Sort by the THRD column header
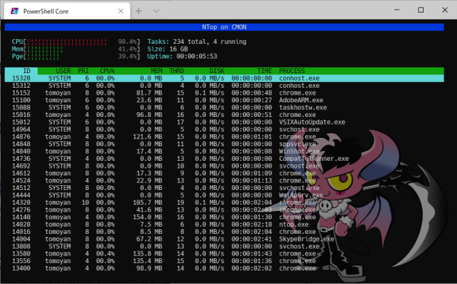The height and width of the screenshot is (284, 457). click(x=177, y=71)
